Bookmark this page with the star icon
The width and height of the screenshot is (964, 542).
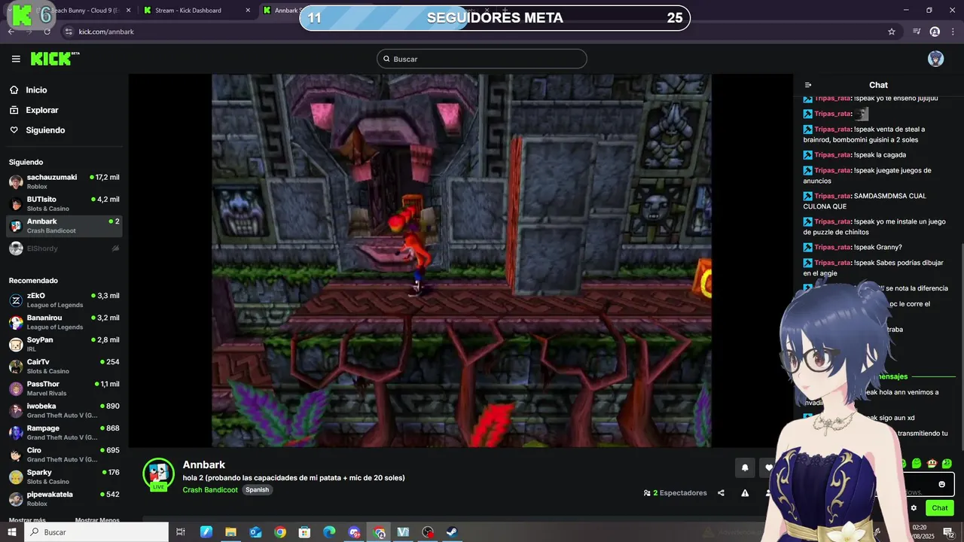pyautogui.click(x=892, y=32)
